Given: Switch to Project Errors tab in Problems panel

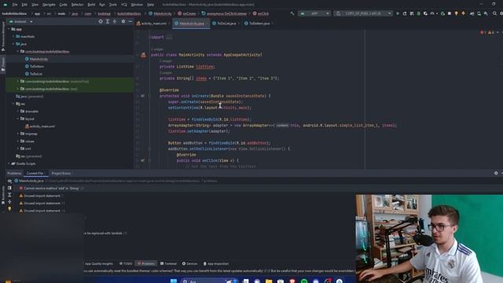Looking at the screenshot, I should (61, 173).
